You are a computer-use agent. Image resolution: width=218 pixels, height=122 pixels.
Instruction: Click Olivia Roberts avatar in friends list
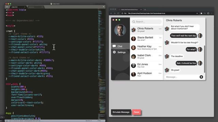click(x=134, y=30)
